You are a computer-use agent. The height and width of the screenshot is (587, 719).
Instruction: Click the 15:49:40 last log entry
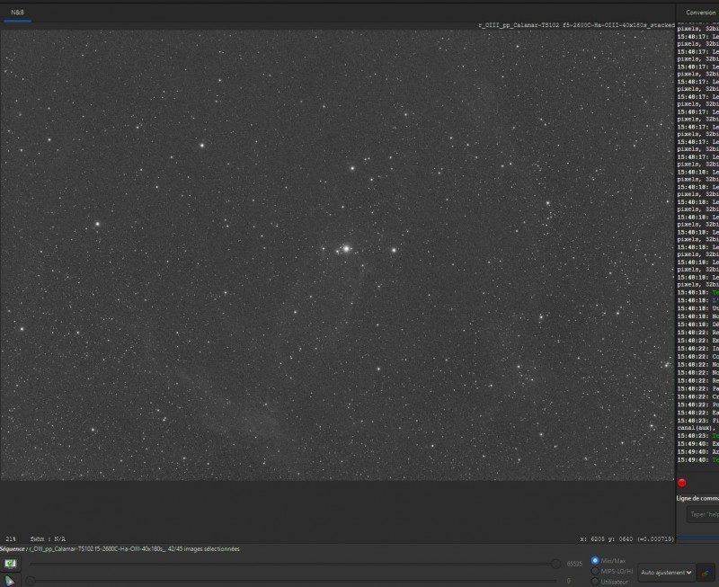pos(698,459)
